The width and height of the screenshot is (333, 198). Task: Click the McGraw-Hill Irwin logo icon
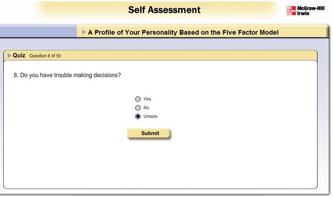(291, 11)
